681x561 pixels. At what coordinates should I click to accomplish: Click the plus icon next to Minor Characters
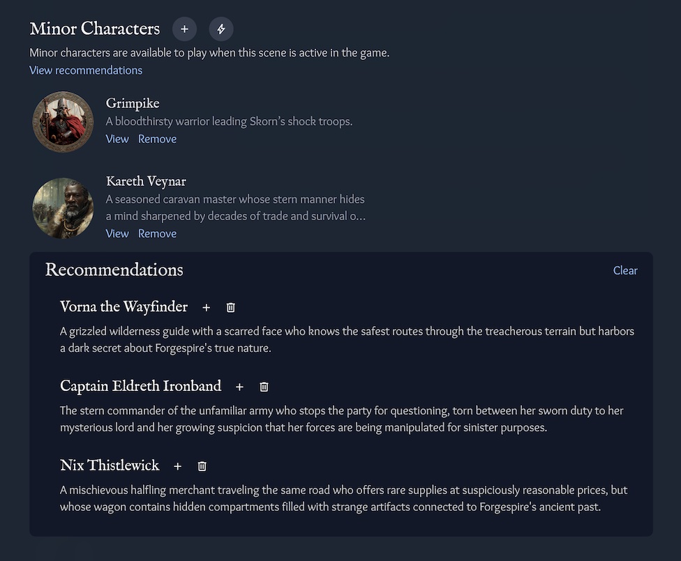pyautogui.click(x=184, y=29)
